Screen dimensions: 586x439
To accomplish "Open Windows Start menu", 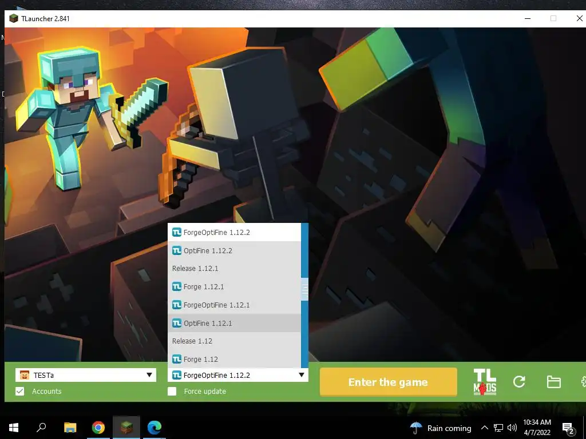I will [x=14, y=428].
